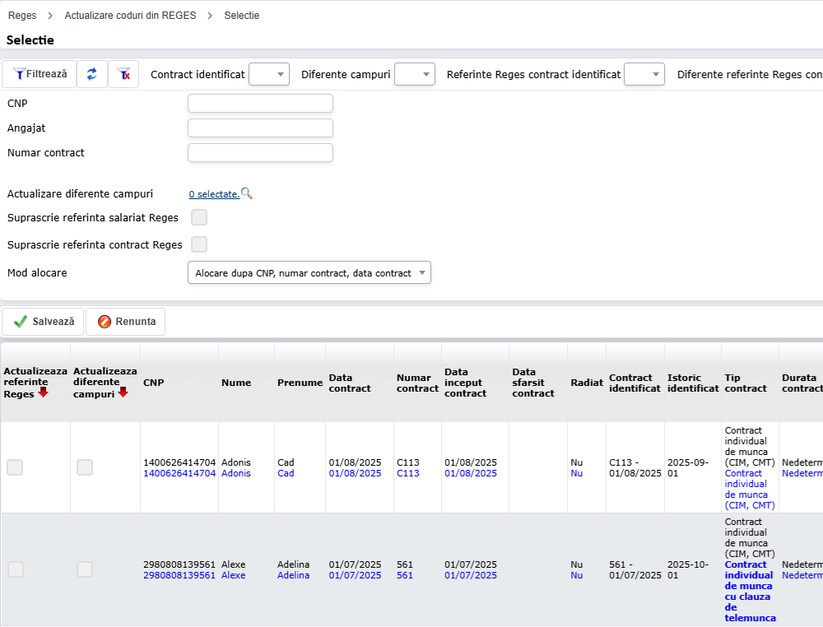
Task: Click red arrow under Actualizeaza referinte Reges header
Action: click(43, 392)
